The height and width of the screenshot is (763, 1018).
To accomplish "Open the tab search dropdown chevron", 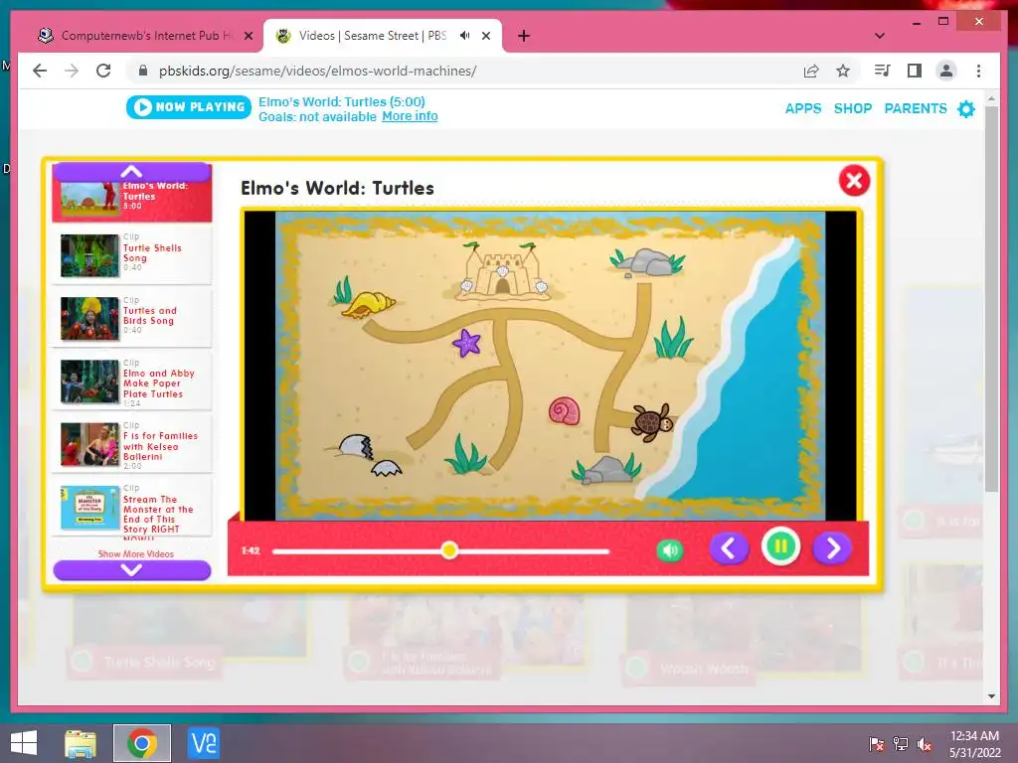I will pos(880,36).
